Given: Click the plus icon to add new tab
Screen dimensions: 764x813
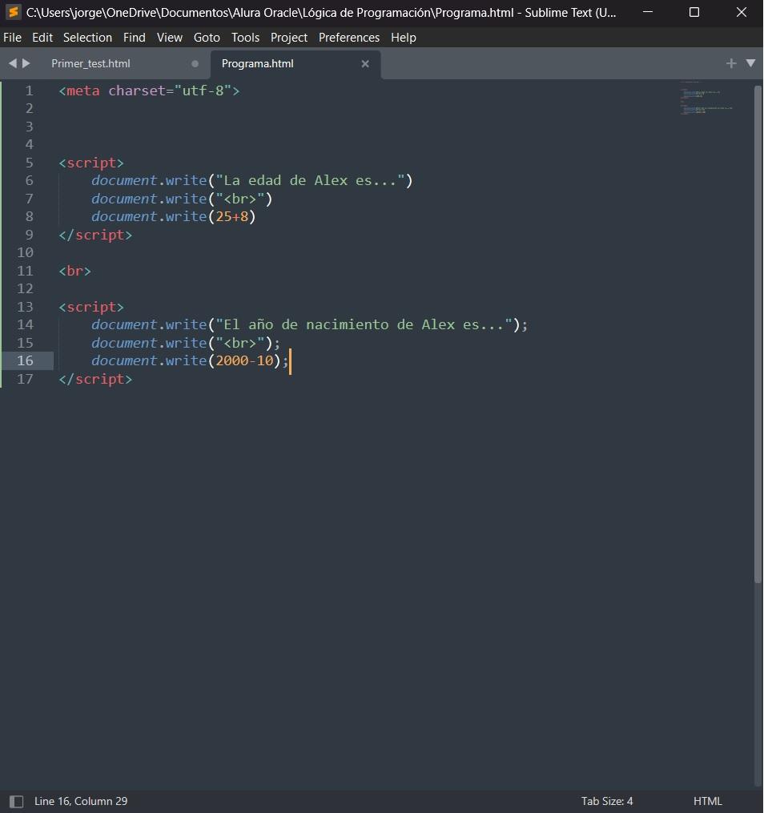Looking at the screenshot, I should 730,63.
